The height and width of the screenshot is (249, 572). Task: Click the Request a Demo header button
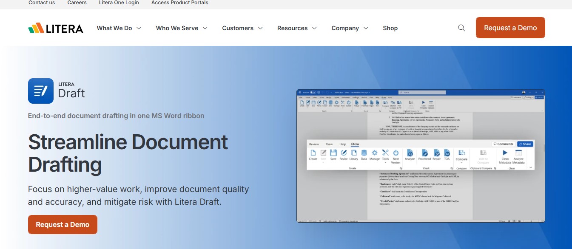point(510,28)
